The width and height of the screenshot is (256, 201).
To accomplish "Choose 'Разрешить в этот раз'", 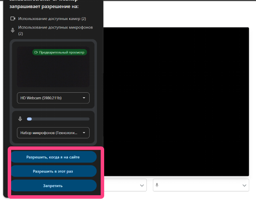I will (x=53, y=171).
